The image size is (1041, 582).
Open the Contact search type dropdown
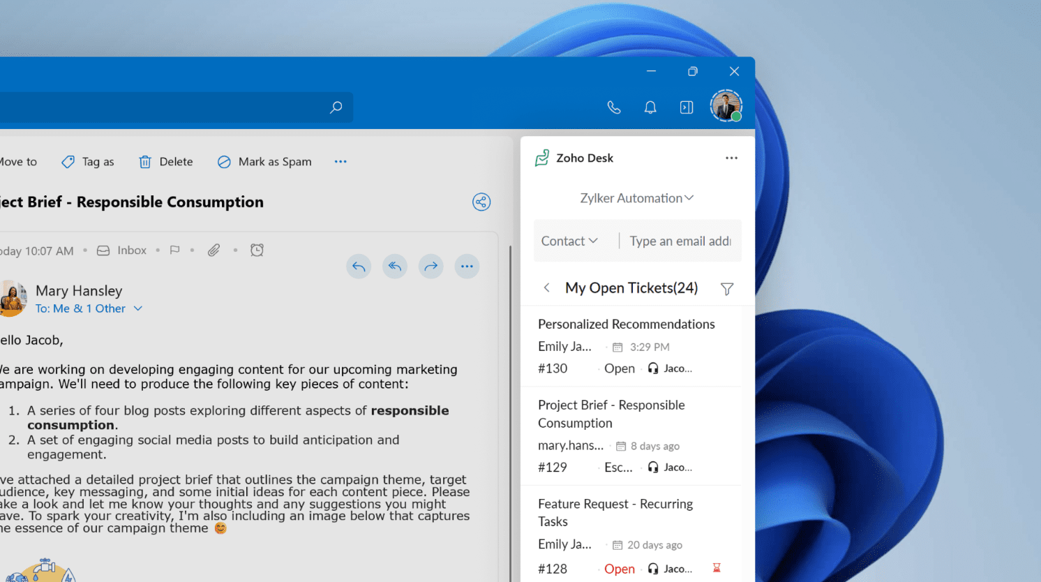click(x=569, y=241)
